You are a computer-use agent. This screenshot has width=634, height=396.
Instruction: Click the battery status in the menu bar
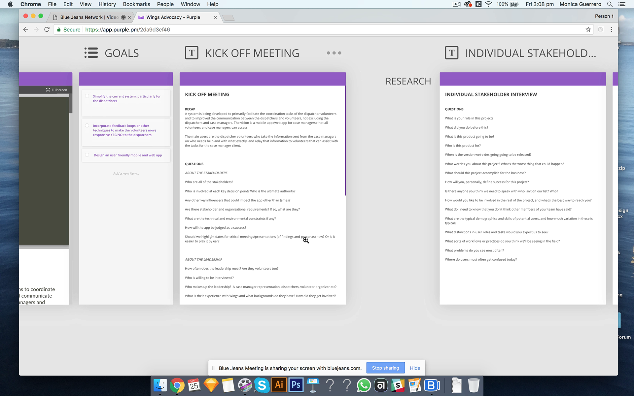coord(508,4)
